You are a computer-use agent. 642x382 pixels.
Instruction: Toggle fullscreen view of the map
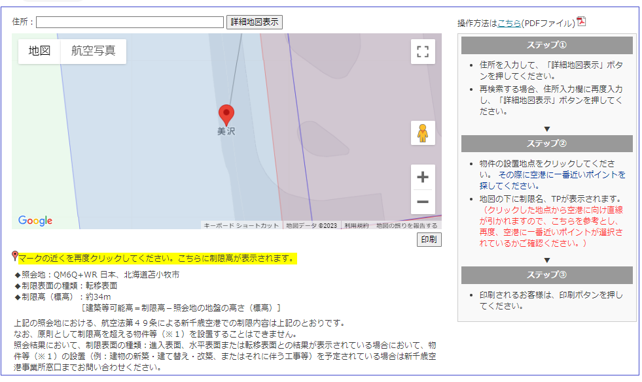point(423,52)
